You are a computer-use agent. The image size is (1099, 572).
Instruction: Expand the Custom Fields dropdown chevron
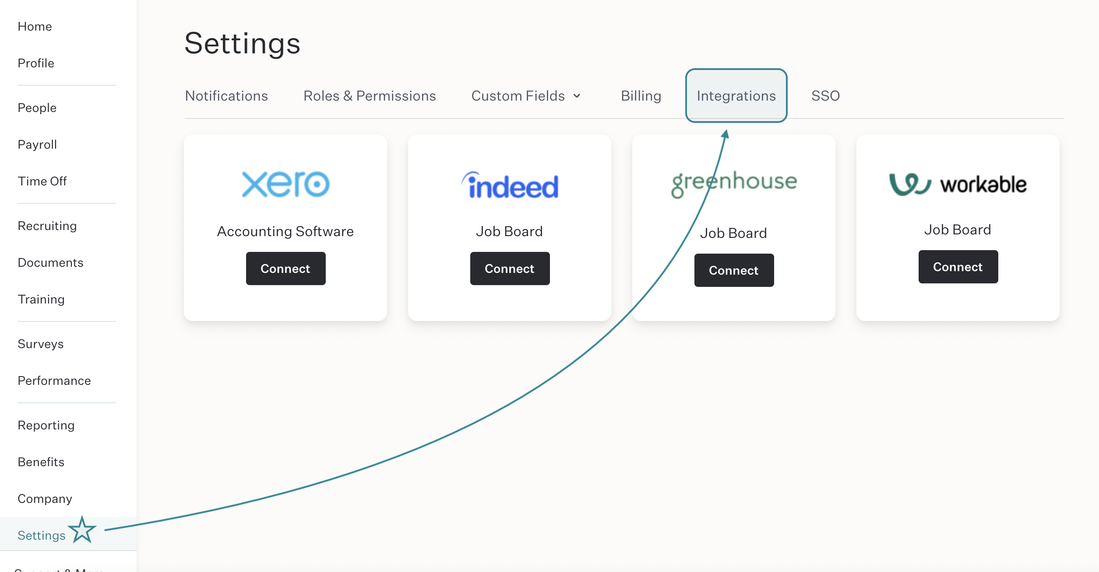tap(577, 96)
